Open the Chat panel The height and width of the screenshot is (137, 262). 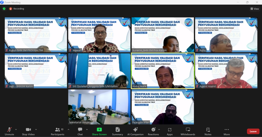coord(80,131)
